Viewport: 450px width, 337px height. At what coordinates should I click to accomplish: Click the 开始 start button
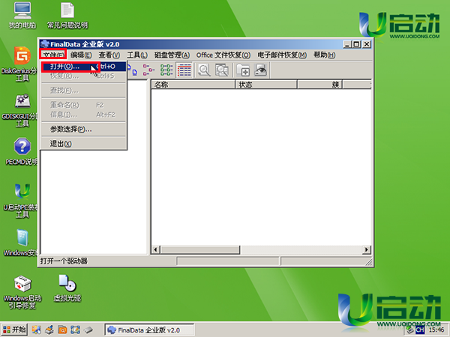click(14, 330)
